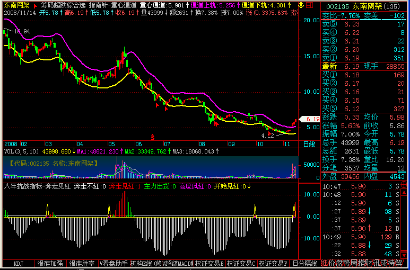Click the 八年抗战指标-奔走见红 label

pyautogui.click(x=37, y=186)
